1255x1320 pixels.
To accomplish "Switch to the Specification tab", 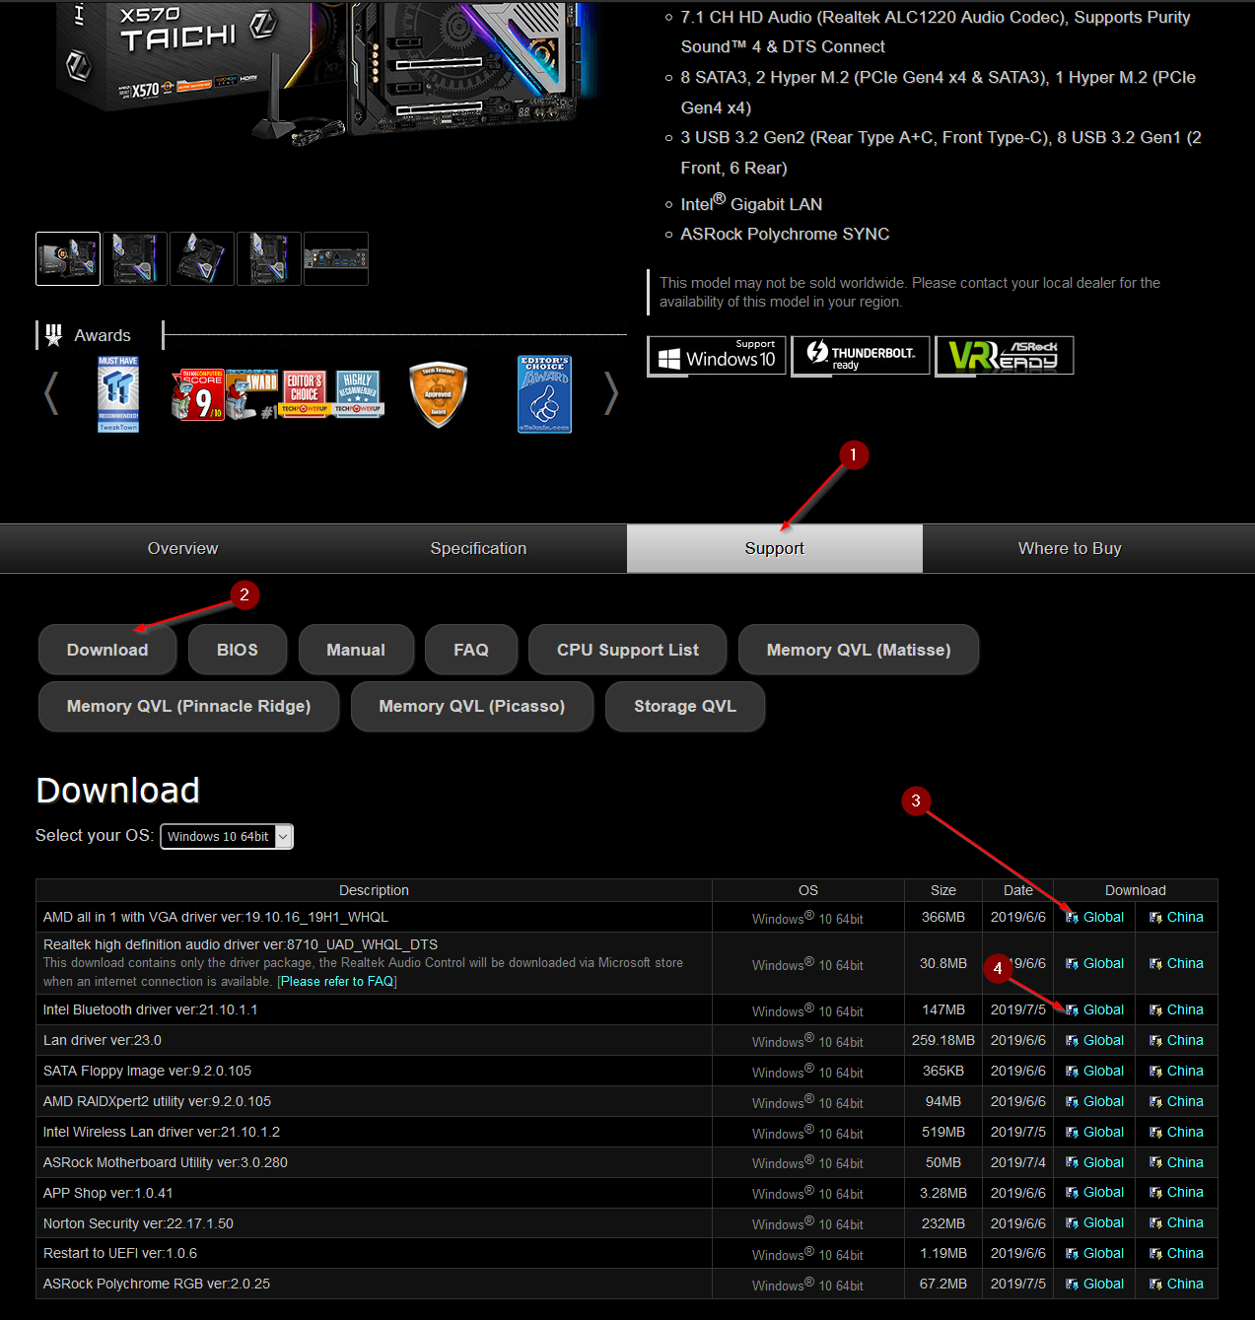I will click(478, 548).
